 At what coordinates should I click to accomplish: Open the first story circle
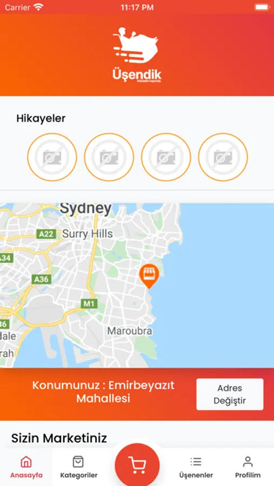point(52,157)
